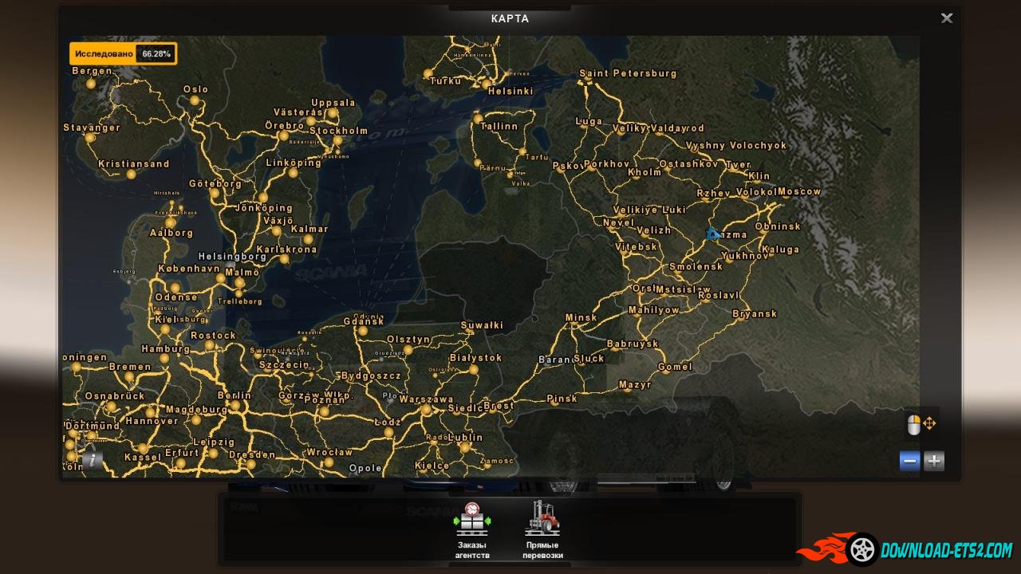Select the Uppsala city label

(333, 102)
